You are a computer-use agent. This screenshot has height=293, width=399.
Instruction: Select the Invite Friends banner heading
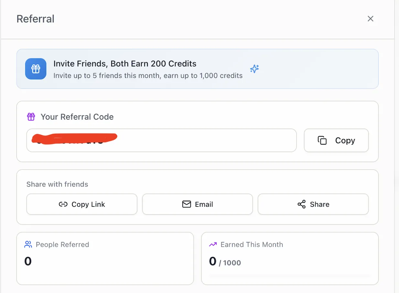tap(125, 64)
